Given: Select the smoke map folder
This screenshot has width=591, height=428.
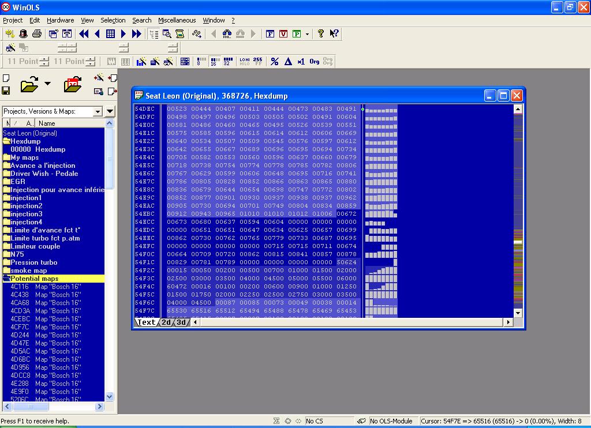Looking at the screenshot, I should pos(29,271).
